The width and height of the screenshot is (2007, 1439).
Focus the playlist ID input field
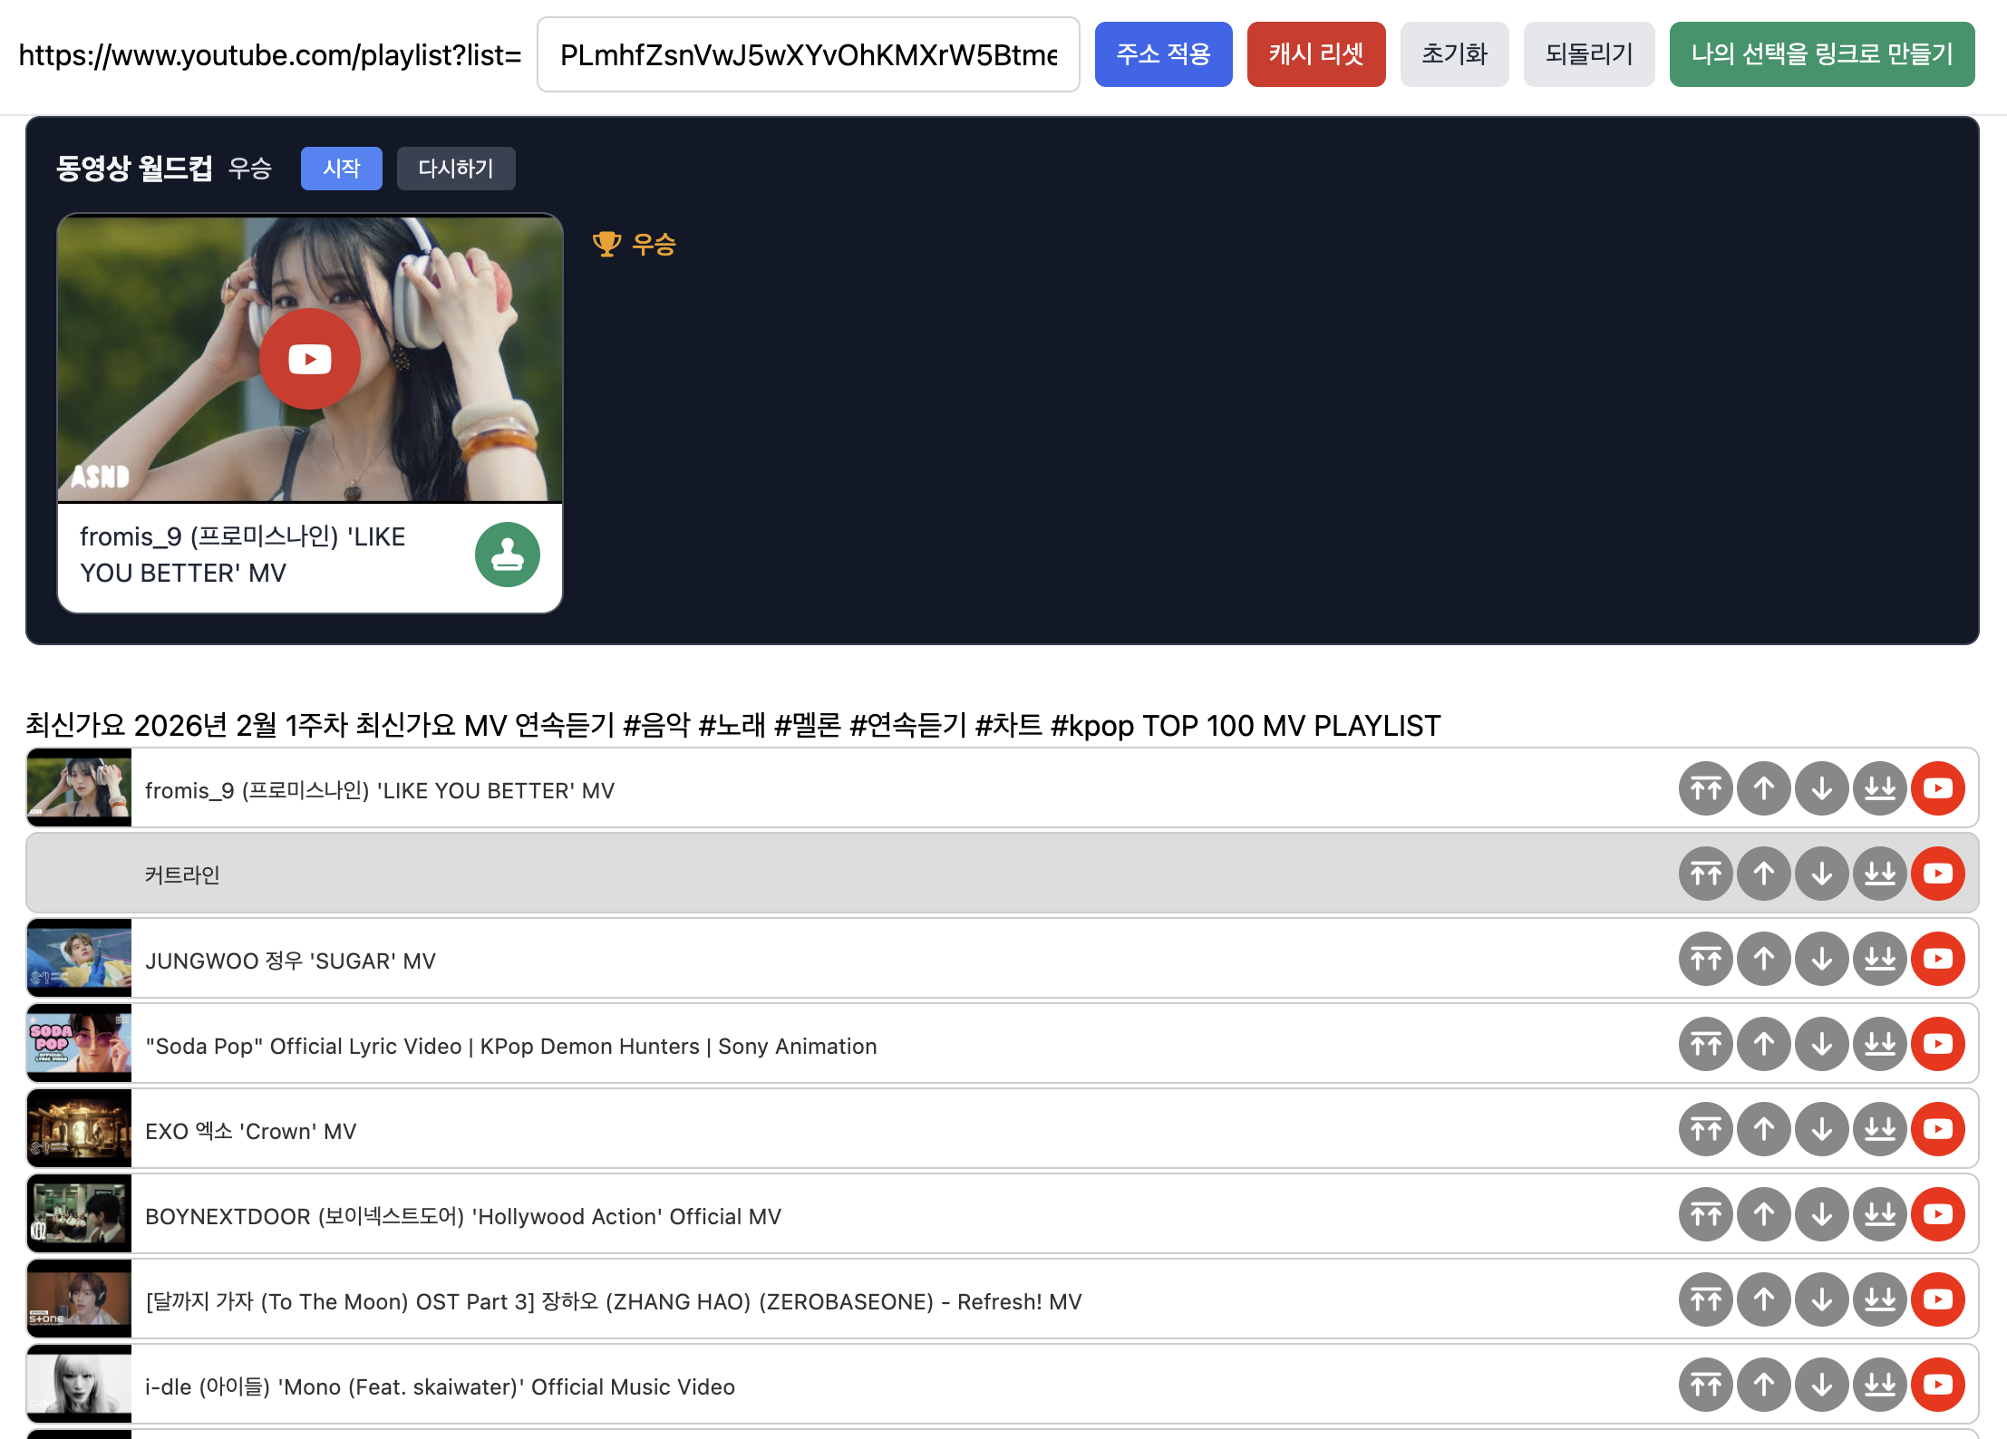point(807,54)
